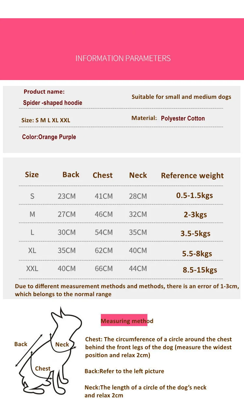
Task: Click the Neck label on the dog diagram
Action: click(x=62, y=344)
